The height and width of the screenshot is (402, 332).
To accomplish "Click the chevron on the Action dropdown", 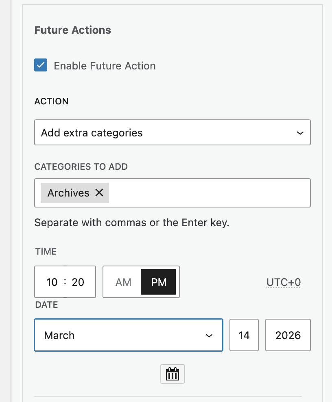I will click(300, 132).
